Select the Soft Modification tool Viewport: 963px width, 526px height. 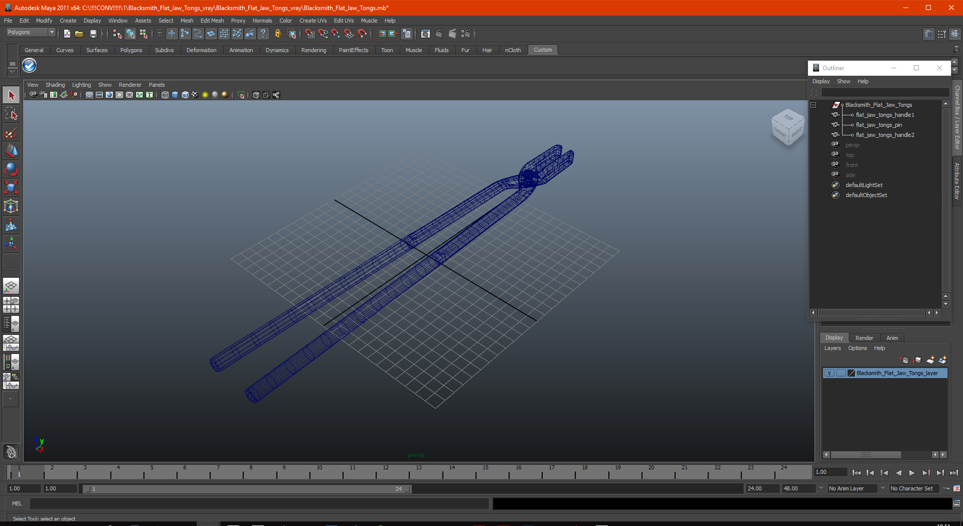[11, 225]
